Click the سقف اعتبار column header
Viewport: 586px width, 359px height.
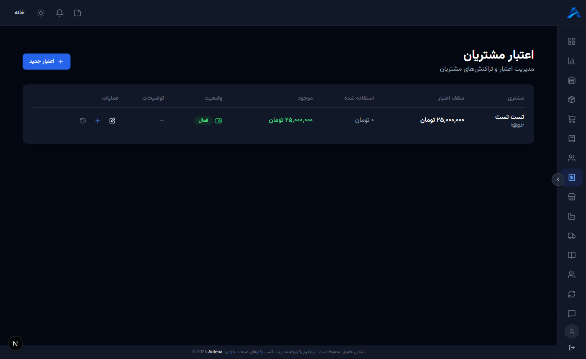click(451, 98)
